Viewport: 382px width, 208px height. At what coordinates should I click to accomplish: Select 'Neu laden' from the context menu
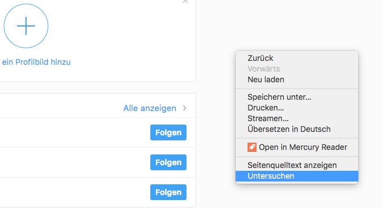[x=297, y=79]
